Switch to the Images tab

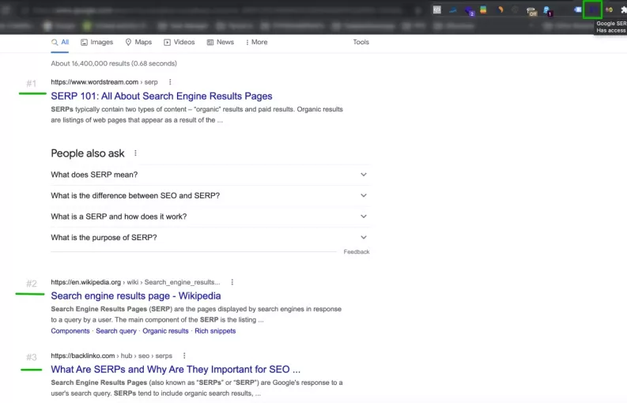pyautogui.click(x=96, y=43)
